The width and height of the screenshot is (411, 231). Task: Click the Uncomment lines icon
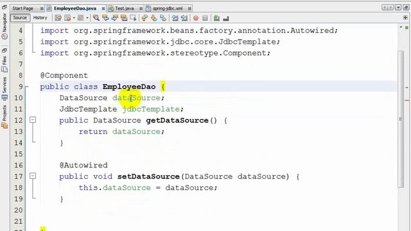click(226, 18)
